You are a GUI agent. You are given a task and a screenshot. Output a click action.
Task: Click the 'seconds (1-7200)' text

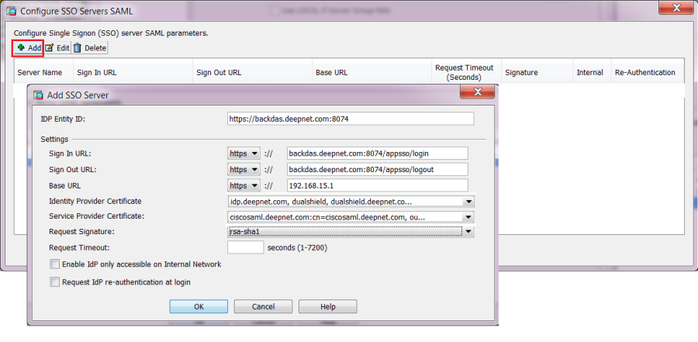click(x=297, y=247)
